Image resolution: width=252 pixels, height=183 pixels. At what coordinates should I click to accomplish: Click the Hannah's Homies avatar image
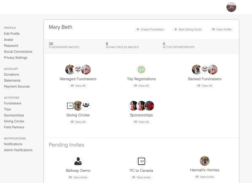[205, 161]
